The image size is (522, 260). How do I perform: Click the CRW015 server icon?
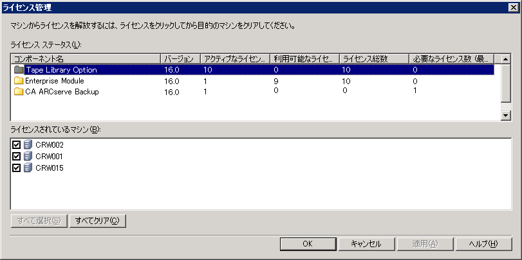(28, 168)
